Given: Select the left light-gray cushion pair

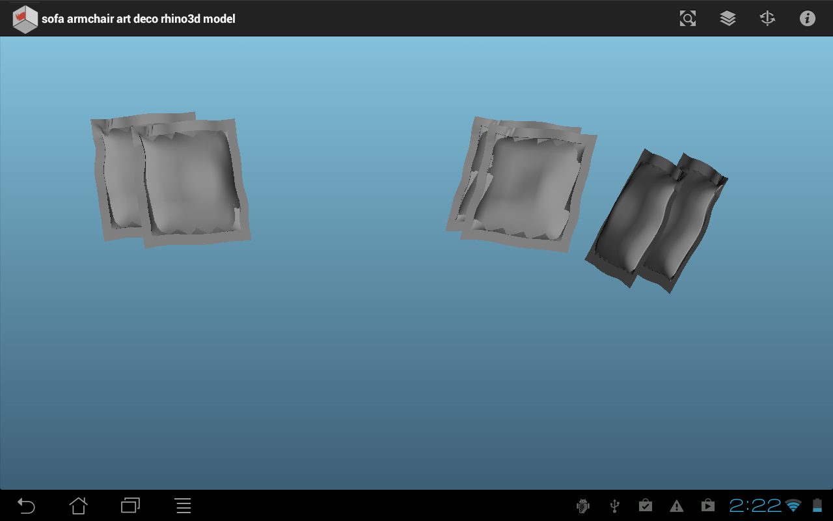Looking at the screenshot, I should click(x=171, y=179).
